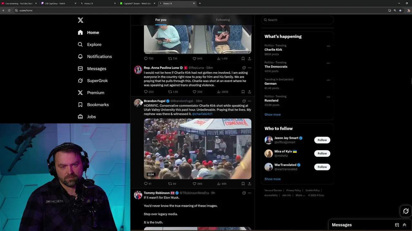Open the Grok floating button
Viewport: 412px width, 231px height.
click(x=406, y=211)
